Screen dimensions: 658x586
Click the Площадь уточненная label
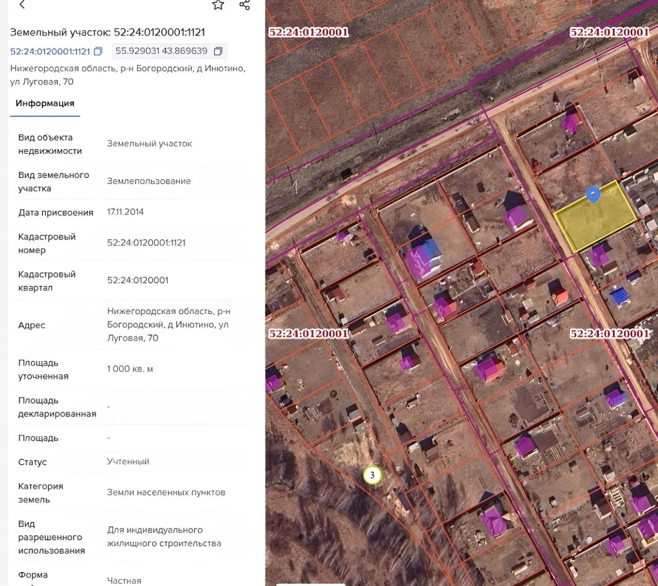(43, 370)
